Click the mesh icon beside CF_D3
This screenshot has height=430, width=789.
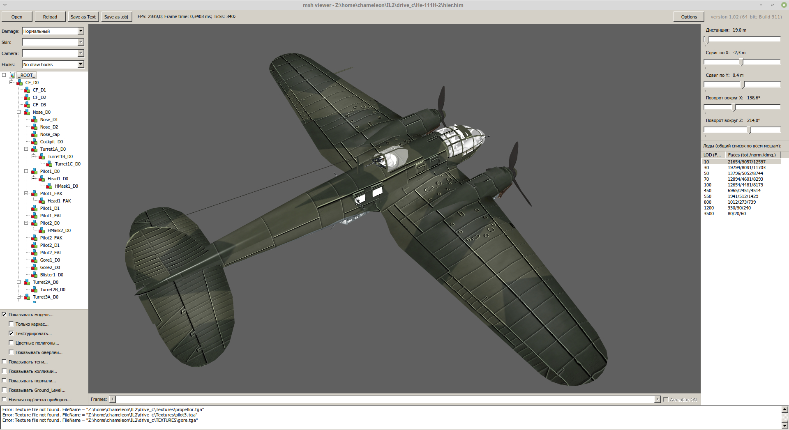27,105
